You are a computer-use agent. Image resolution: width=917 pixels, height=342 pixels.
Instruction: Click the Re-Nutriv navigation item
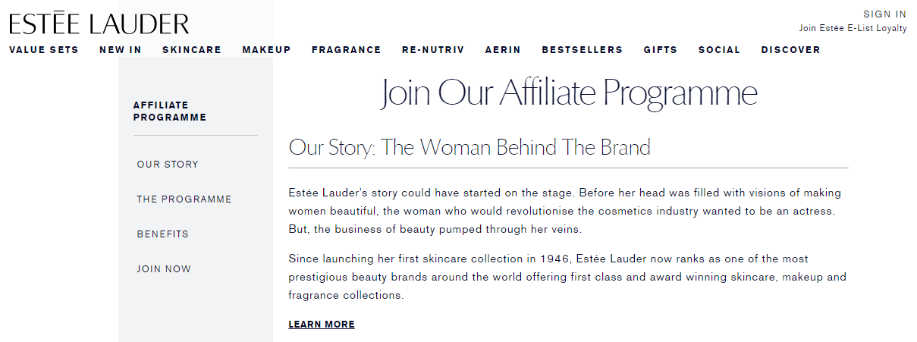(x=433, y=50)
